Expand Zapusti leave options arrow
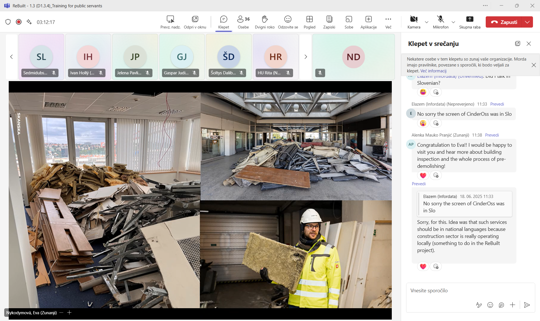 527,22
